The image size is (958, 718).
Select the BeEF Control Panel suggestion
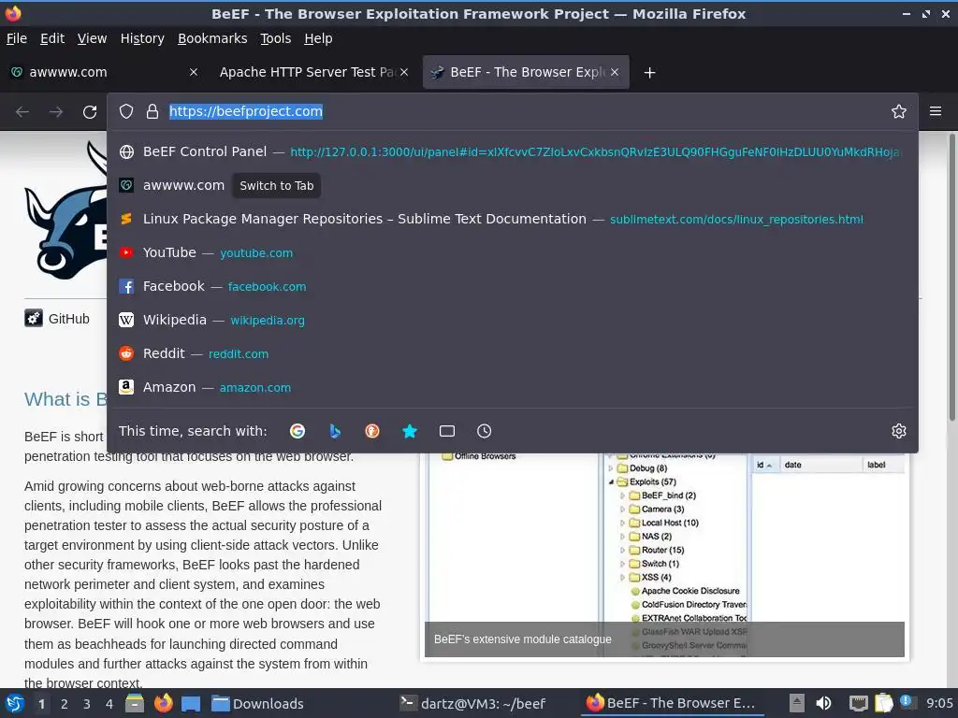(512, 151)
